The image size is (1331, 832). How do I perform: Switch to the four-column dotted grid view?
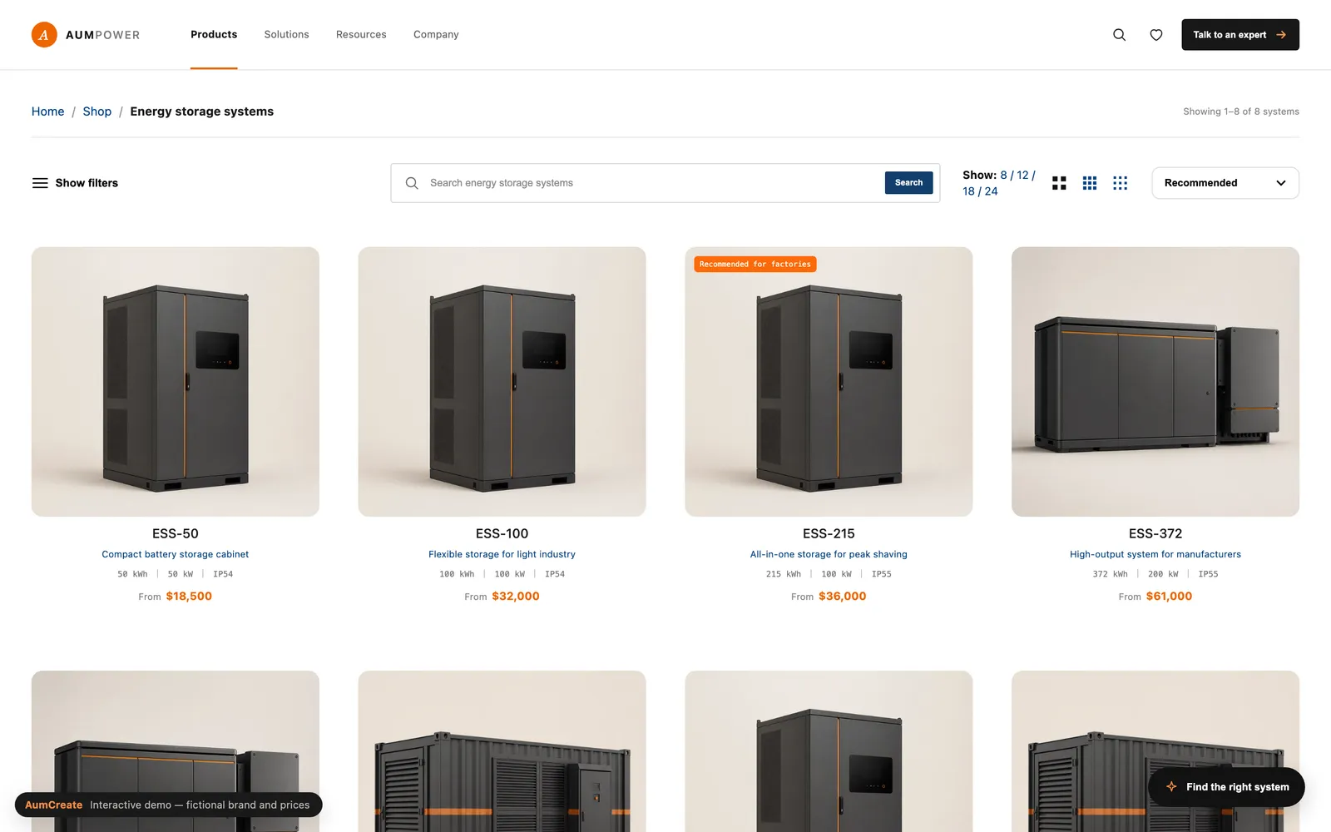point(1121,183)
